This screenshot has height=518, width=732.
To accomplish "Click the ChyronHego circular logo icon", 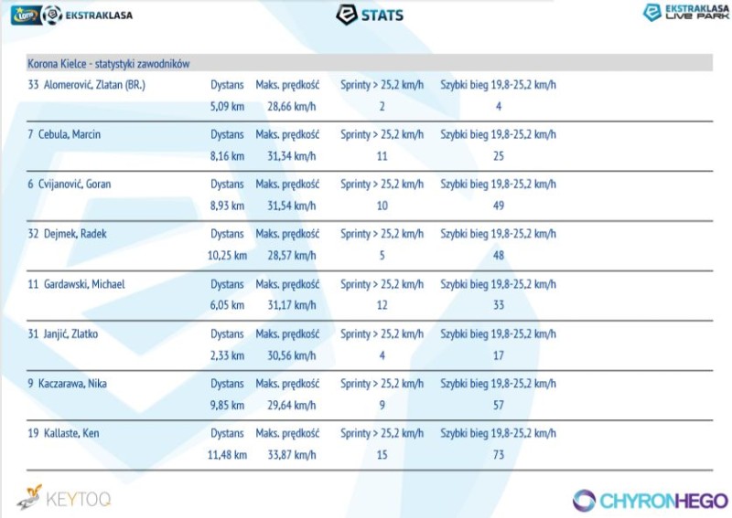I will 585,500.
